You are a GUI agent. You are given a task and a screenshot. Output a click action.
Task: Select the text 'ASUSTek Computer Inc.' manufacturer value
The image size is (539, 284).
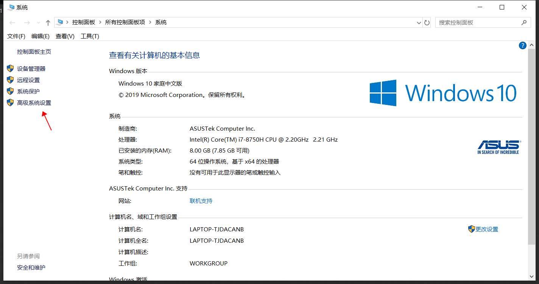(223, 128)
